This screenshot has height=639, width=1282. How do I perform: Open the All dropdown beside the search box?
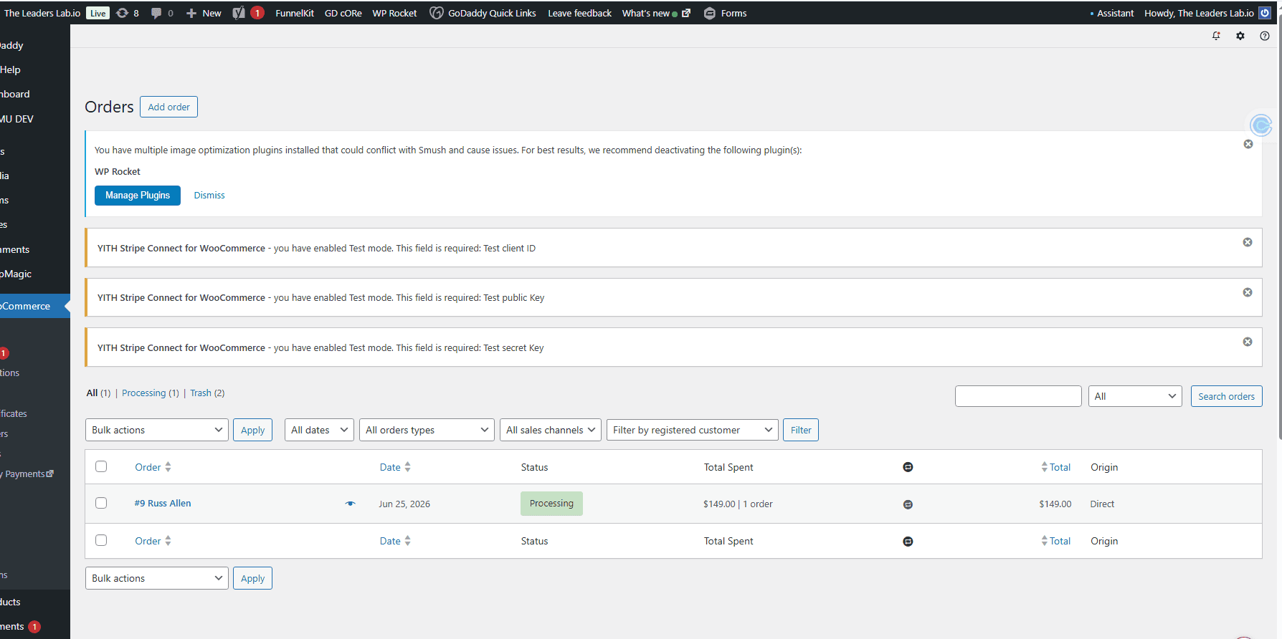1135,396
